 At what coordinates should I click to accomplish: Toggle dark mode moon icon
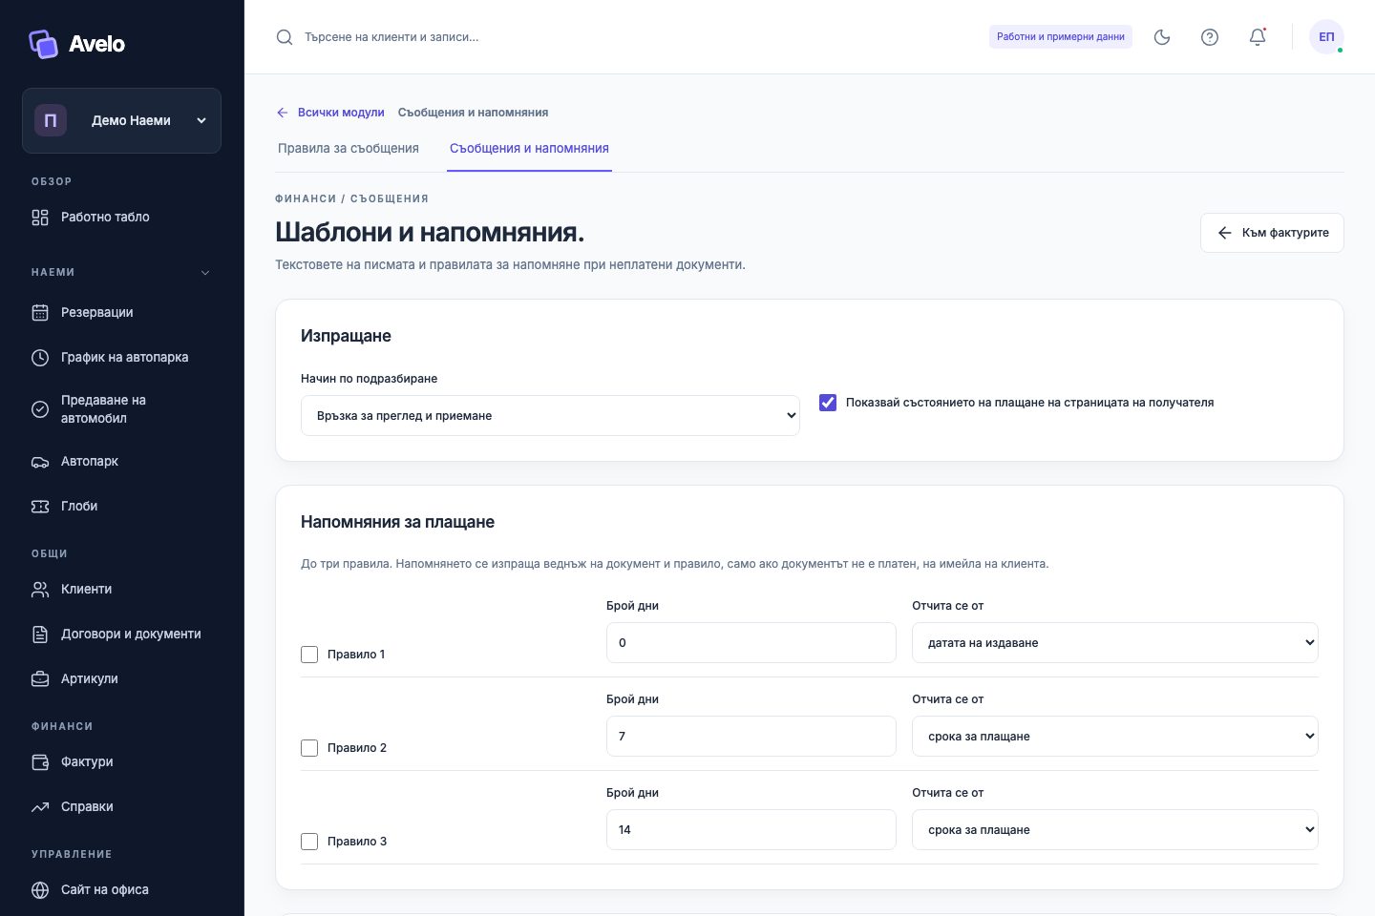coord(1162,37)
